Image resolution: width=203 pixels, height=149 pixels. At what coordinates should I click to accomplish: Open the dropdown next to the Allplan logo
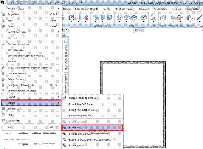click(x=6, y=3)
